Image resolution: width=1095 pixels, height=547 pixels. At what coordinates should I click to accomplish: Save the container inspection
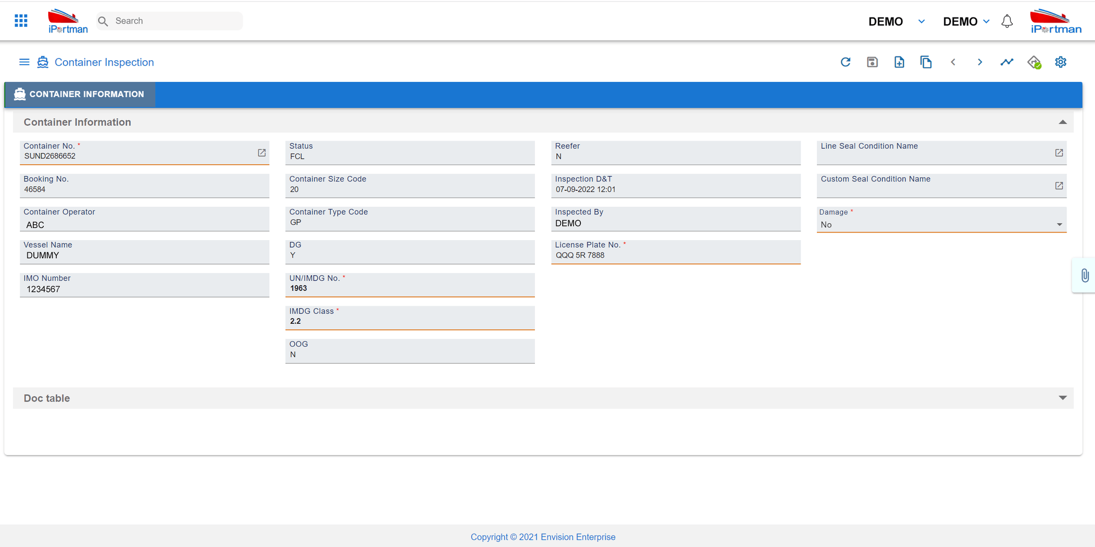[x=872, y=62]
